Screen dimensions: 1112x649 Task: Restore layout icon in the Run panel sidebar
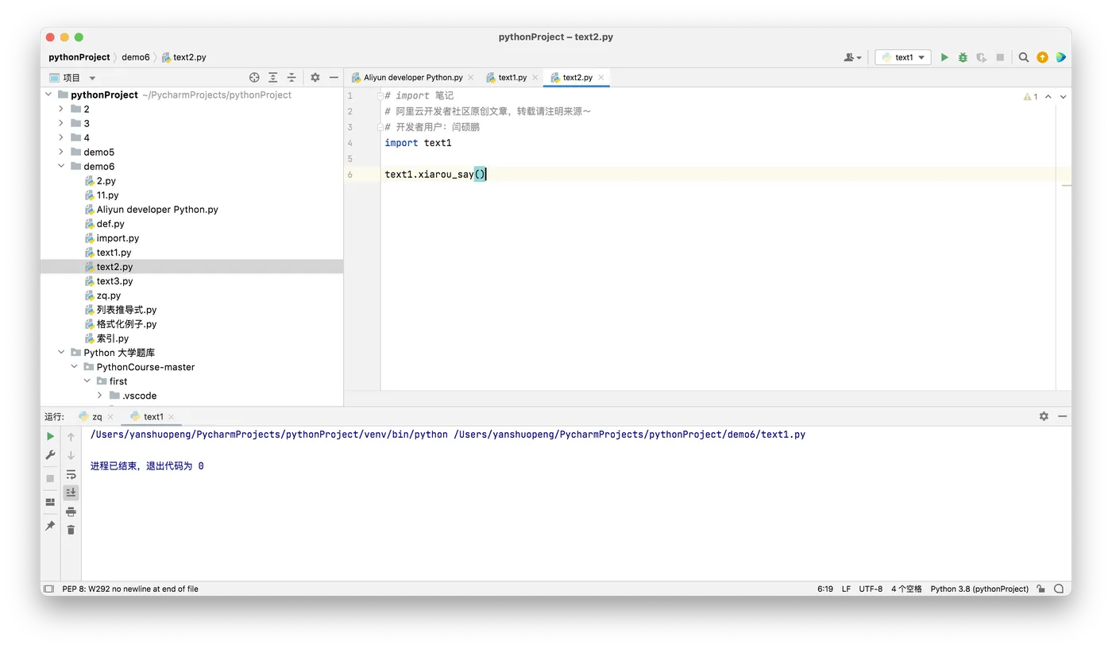50,502
